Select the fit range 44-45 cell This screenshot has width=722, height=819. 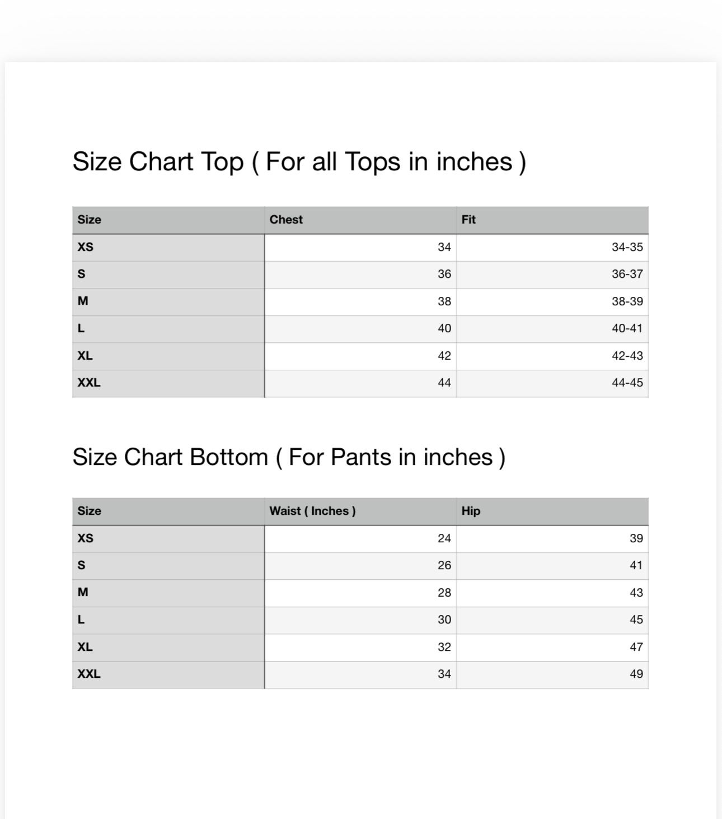pos(627,383)
